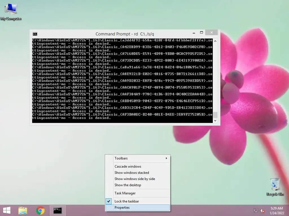Viewport: 289px width, 216px height.
Task: Click the Command Prompt title text
Action: point(125,34)
